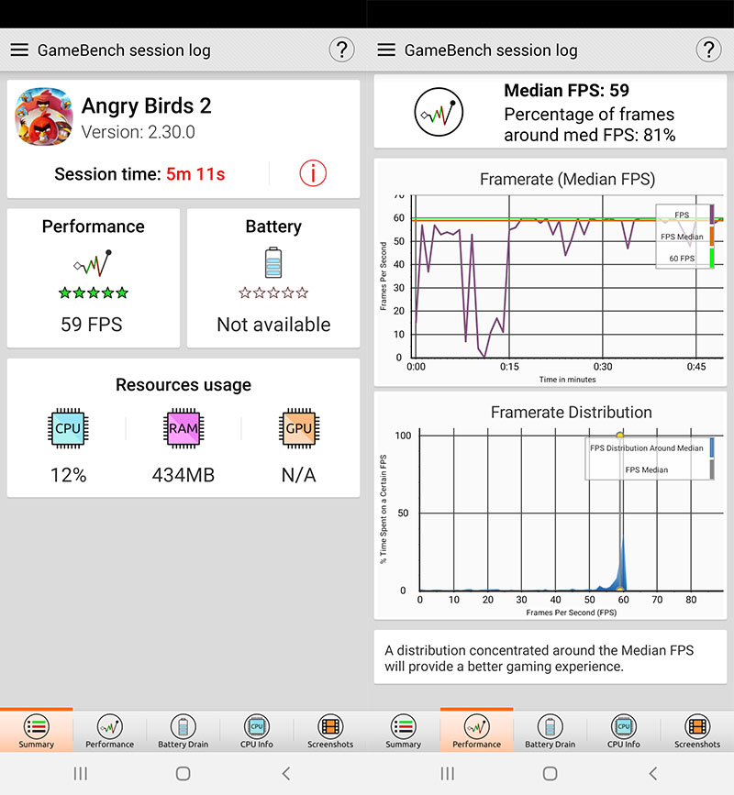
Task: Tap the orange FPS Median legend swatch
Action: click(x=712, y=237)
